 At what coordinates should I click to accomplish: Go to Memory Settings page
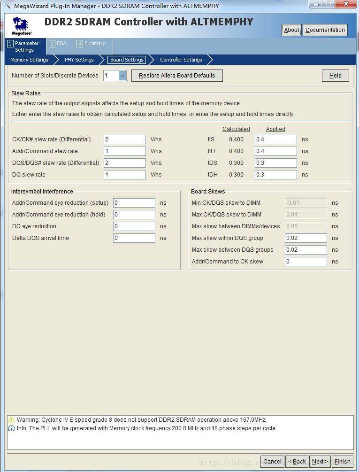pos(29,60)
